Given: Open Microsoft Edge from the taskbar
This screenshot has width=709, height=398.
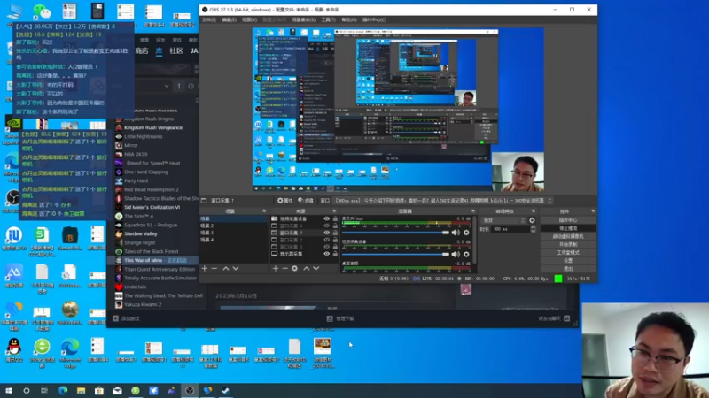Looking at the screenshot, I should (63, 390).
